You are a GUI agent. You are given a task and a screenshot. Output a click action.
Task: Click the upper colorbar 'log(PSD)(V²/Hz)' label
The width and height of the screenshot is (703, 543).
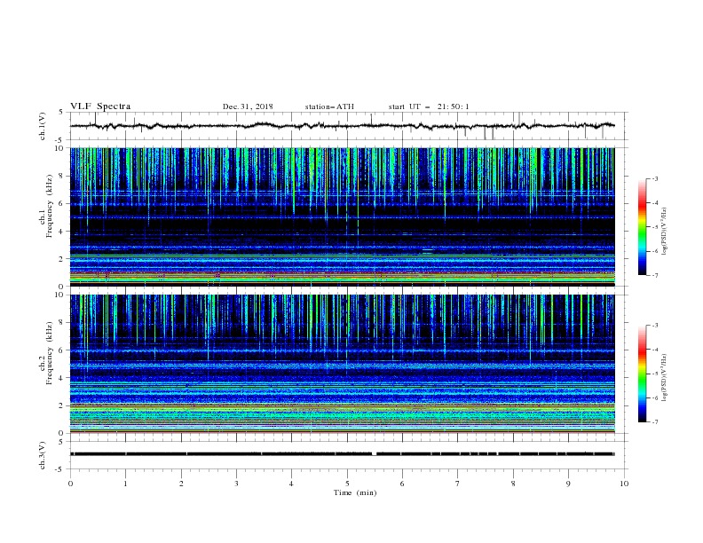pos(664,232)
